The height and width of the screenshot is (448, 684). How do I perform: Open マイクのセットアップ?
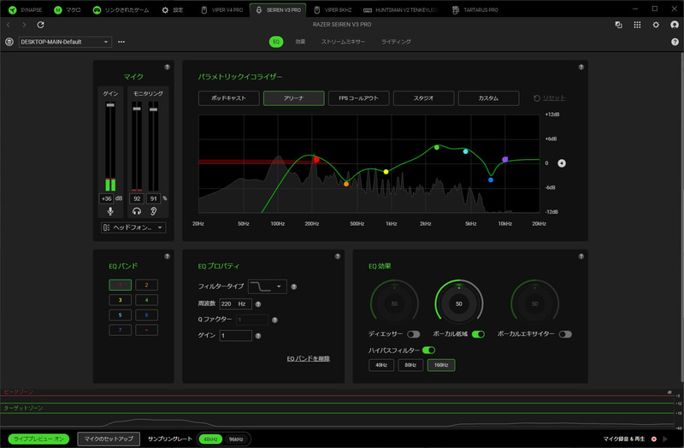pos(109,439)
